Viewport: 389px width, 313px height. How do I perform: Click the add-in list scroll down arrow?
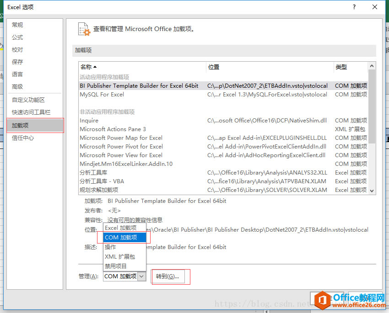[x=372, y=191]
